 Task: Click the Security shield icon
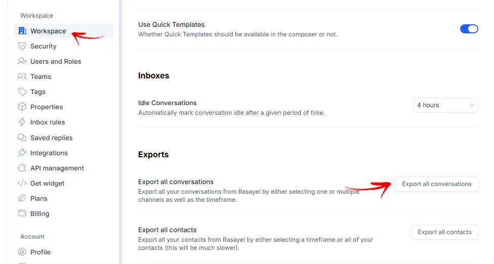22,46
